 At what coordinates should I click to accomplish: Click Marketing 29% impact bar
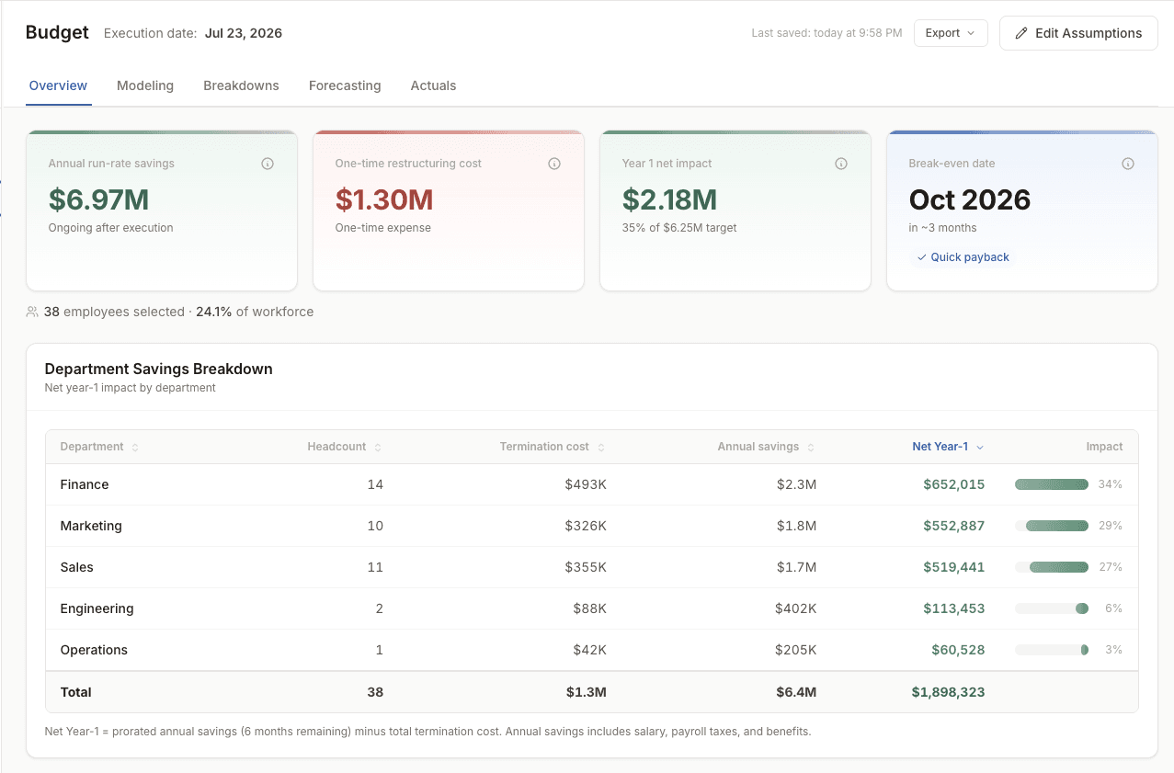[1052, 526]
